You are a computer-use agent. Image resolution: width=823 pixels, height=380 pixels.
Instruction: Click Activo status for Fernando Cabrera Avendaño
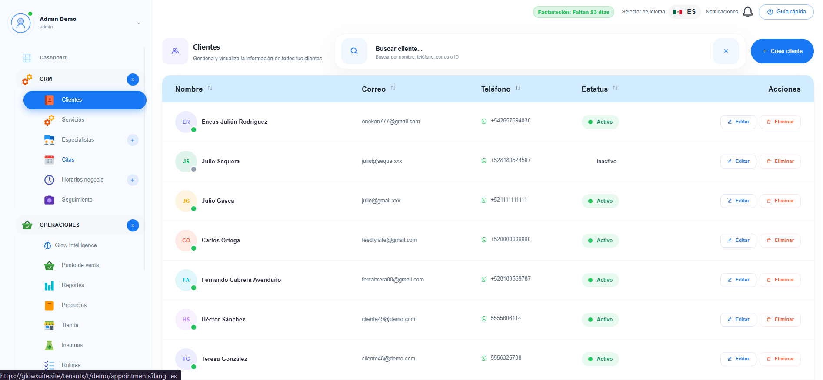[x=600, y=280]
